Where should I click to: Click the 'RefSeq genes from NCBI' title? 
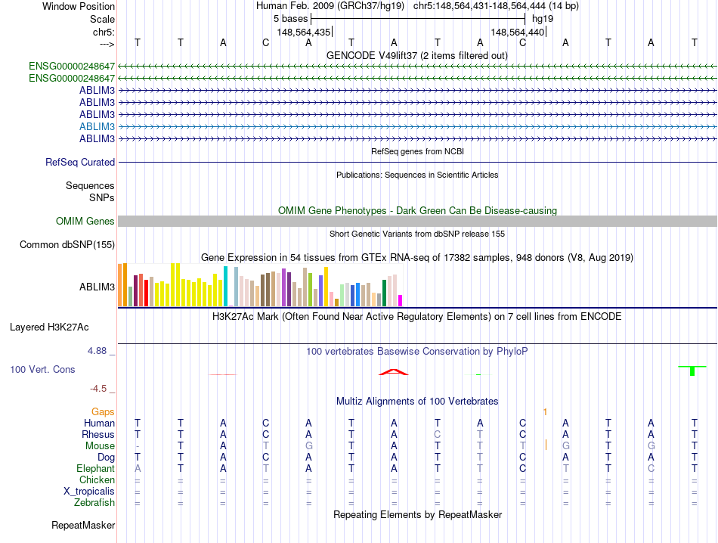[417, 151]
